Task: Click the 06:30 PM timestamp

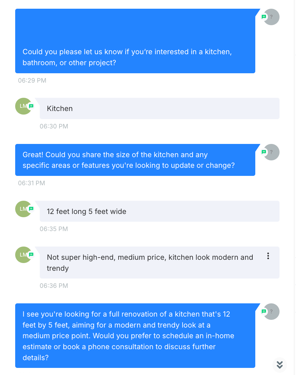Action: tap(54, 126)
